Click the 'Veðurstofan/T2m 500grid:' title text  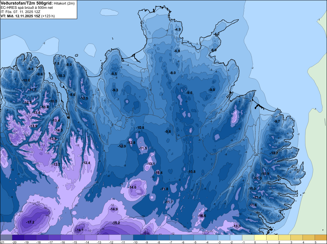tap(26, 3)
